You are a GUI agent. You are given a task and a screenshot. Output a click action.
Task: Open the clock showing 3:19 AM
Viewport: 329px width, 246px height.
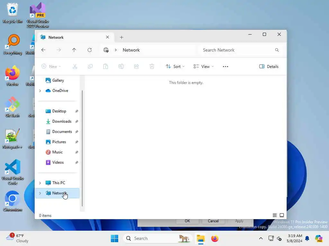point(295,238)
